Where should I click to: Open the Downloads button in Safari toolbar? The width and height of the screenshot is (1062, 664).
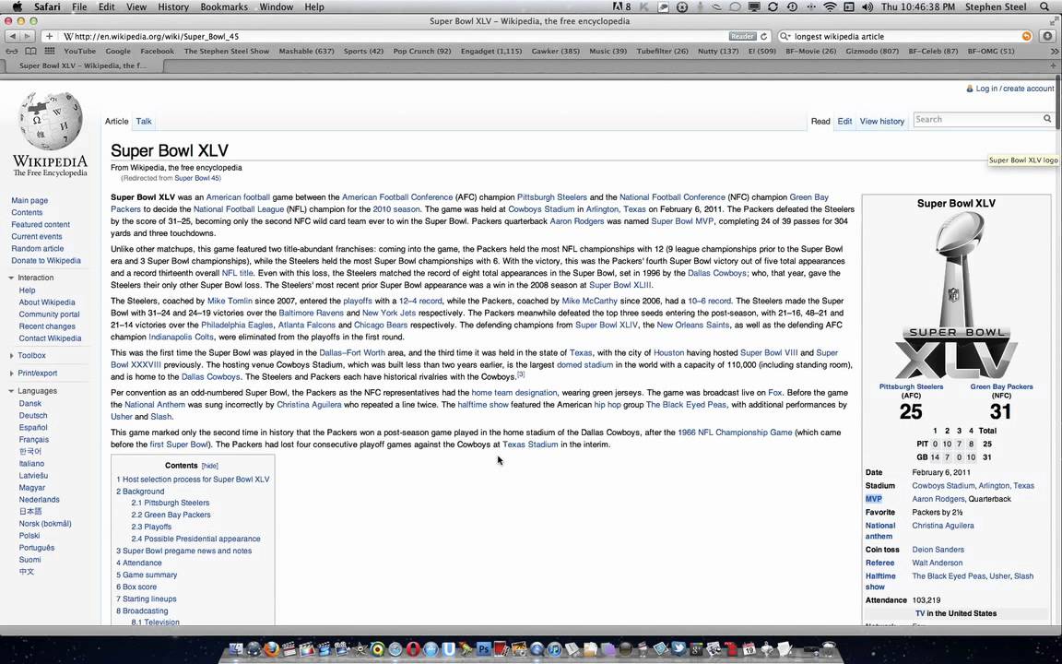coord(1048,36)
